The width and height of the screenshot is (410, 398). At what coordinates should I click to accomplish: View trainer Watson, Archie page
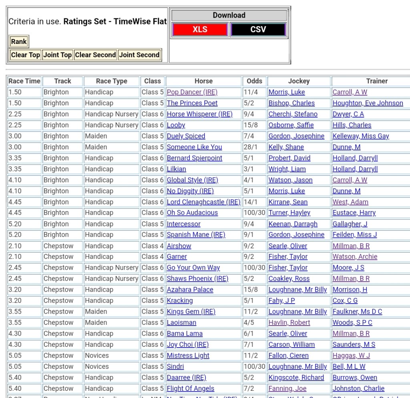355,257
